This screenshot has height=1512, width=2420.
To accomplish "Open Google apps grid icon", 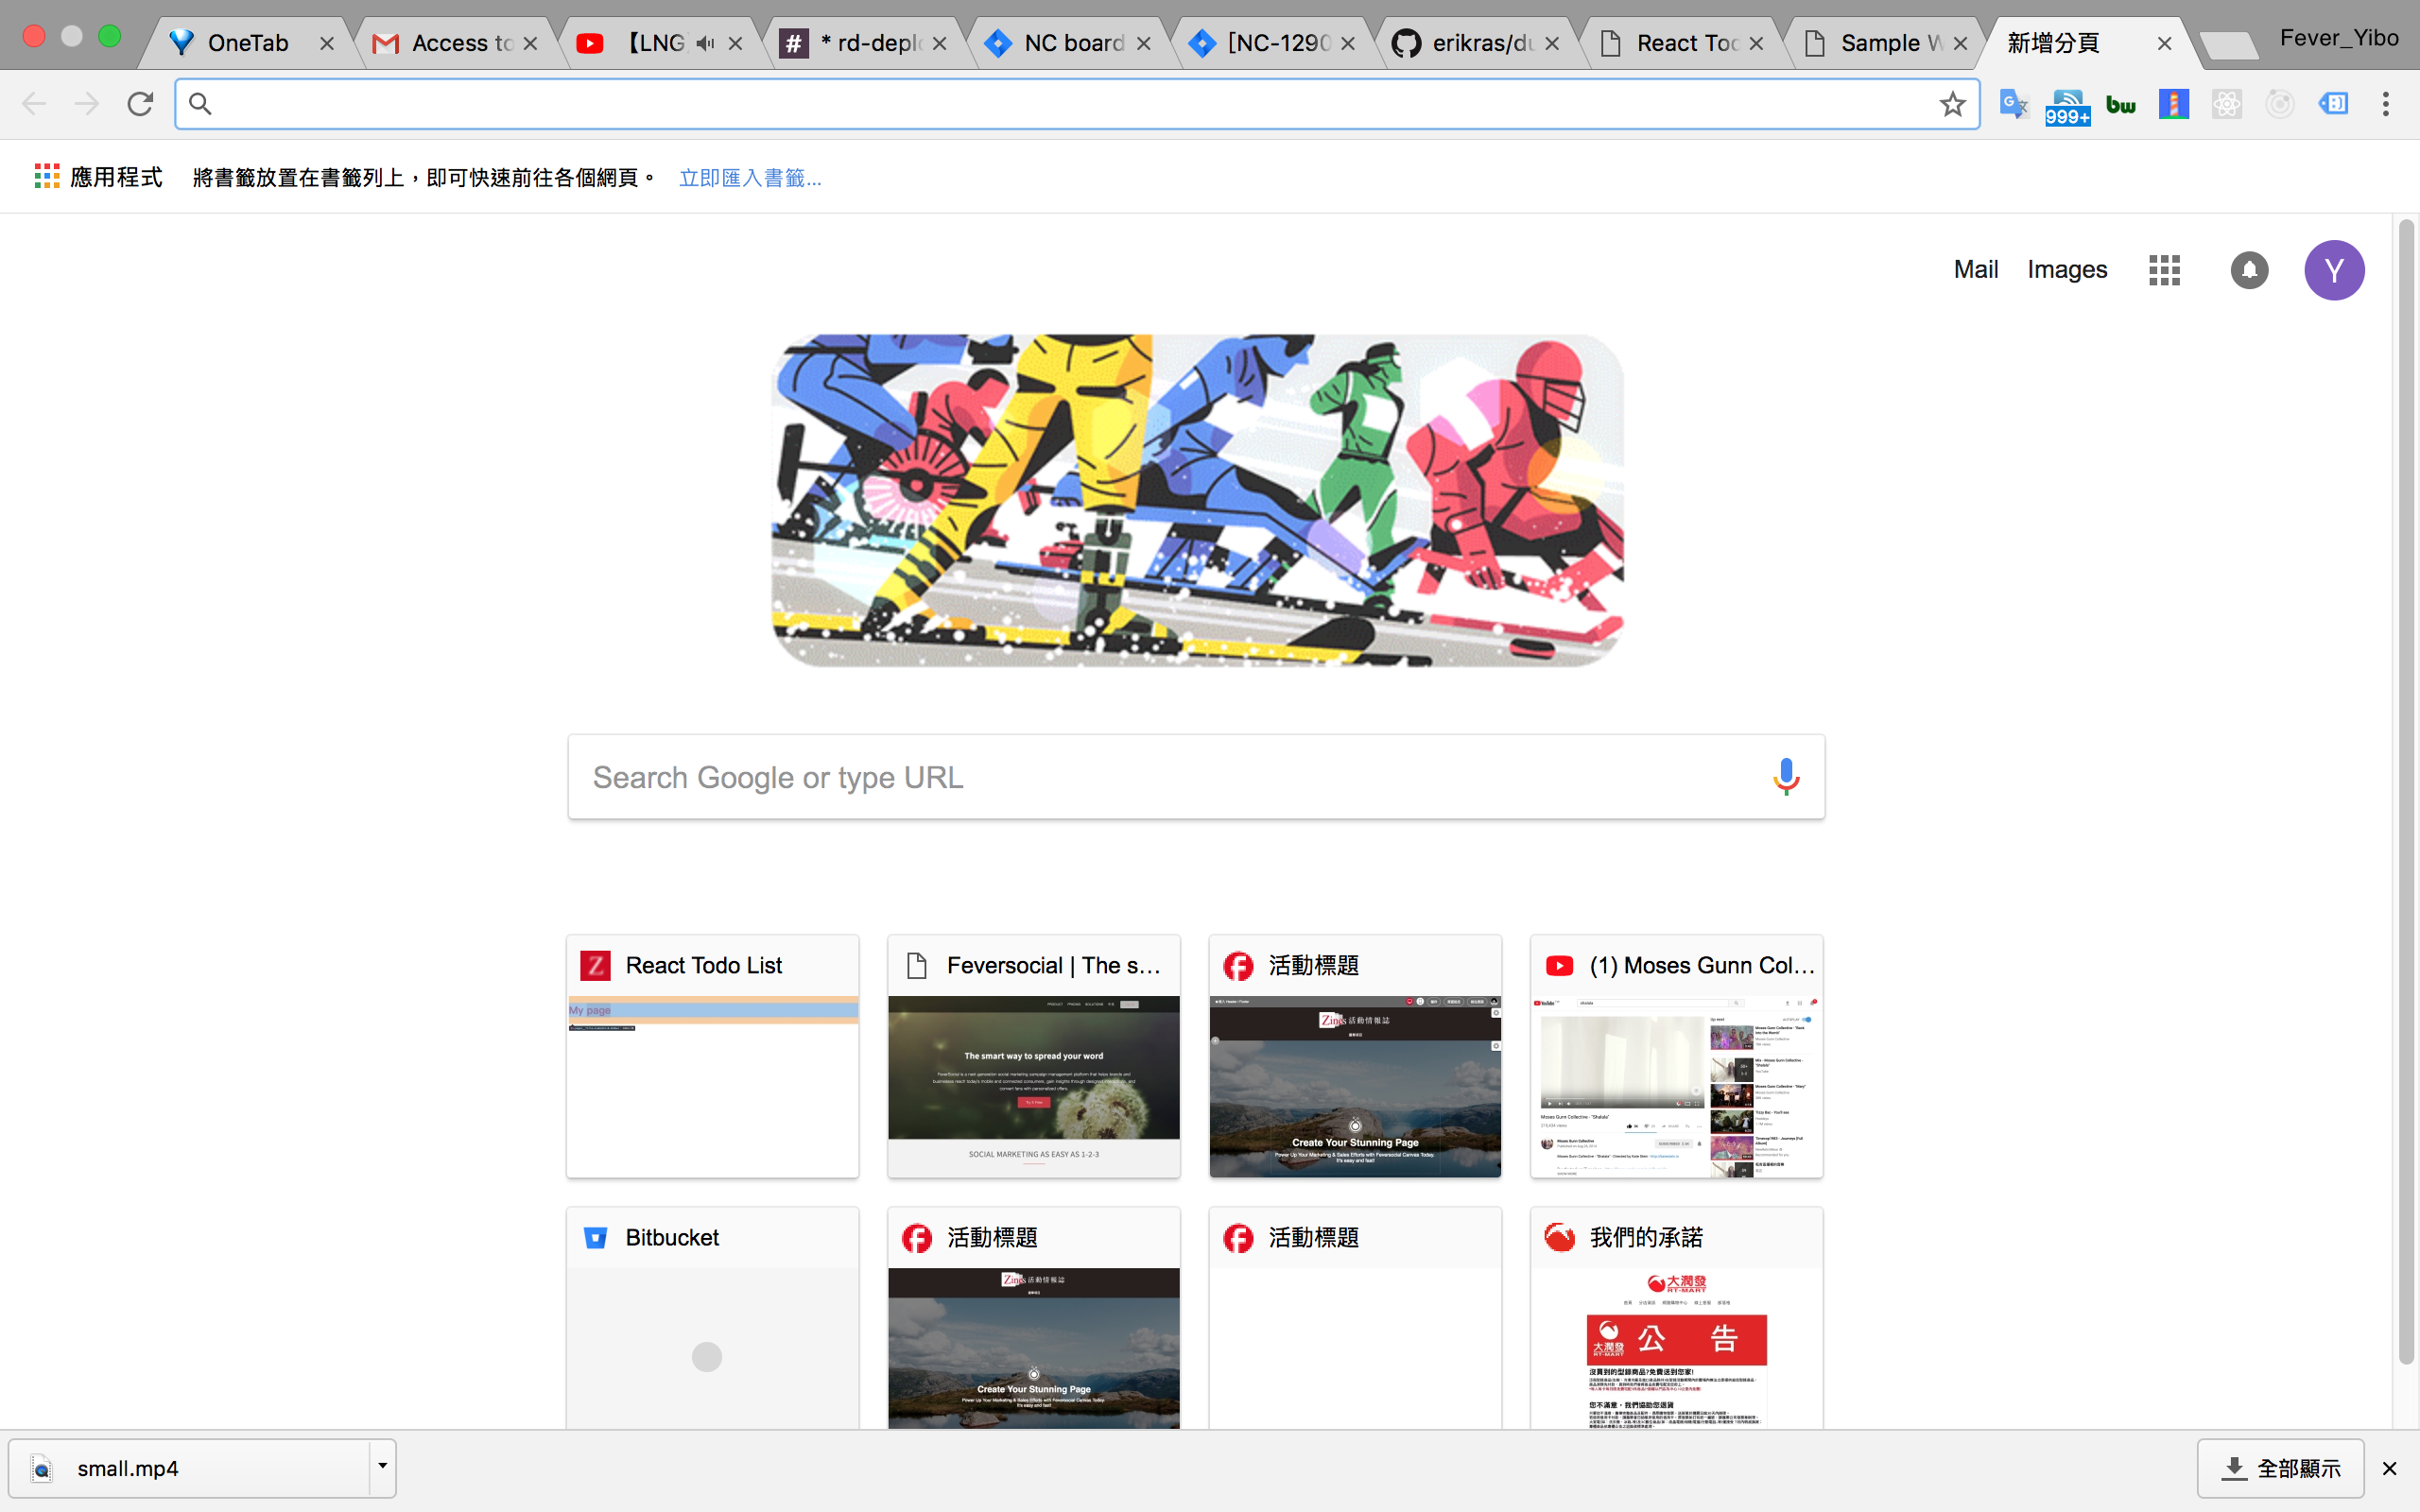I will tap(2164, 270).
